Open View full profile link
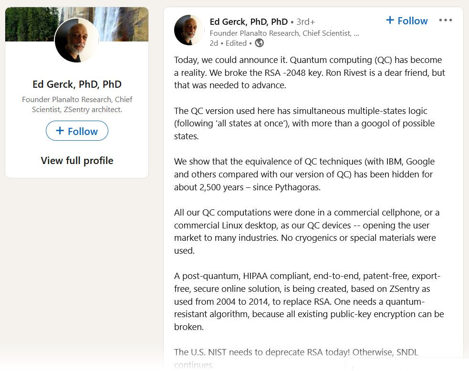Image resolution: width=469 pixels, height=371 pixels. click(77, 160)
